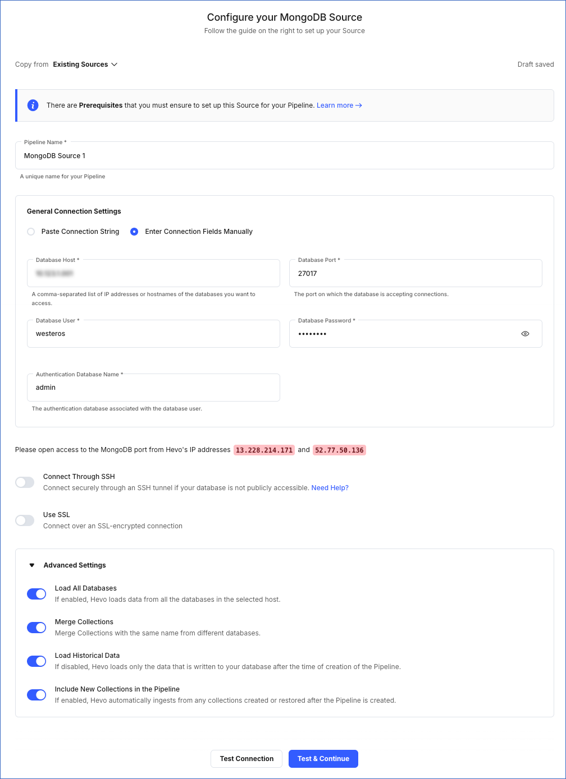Viewport: 566px width, 779px height.
Task: Enable Use SSL
Action: pos(25,520)
